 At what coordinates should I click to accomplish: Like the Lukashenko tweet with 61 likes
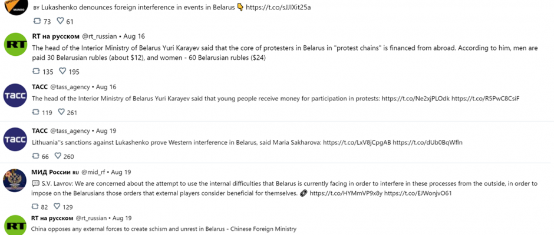[x=61, y=21]
